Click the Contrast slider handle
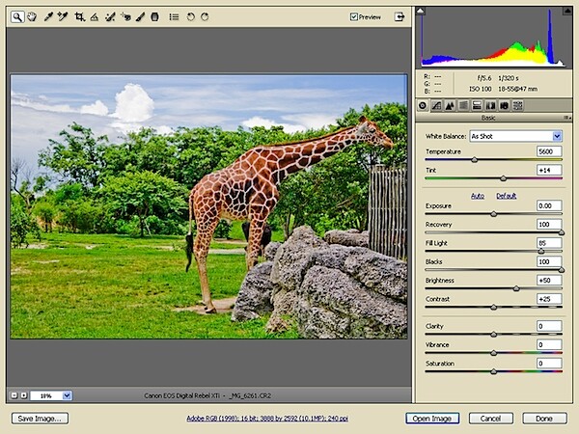 point(494,307)
